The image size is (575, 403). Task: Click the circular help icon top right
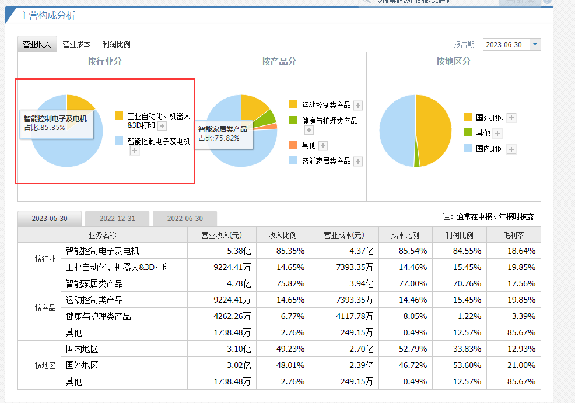pos(545,2)
